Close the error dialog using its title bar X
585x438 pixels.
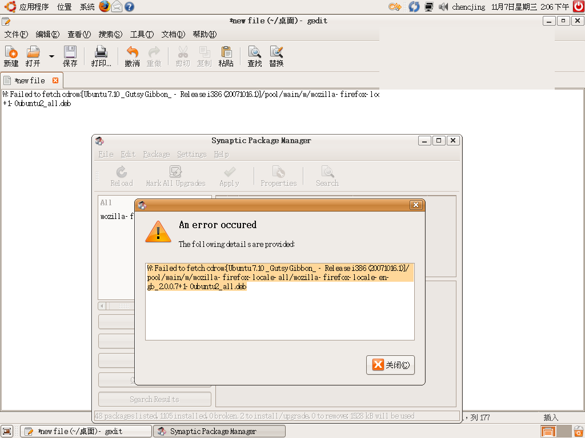click(416, 205)
